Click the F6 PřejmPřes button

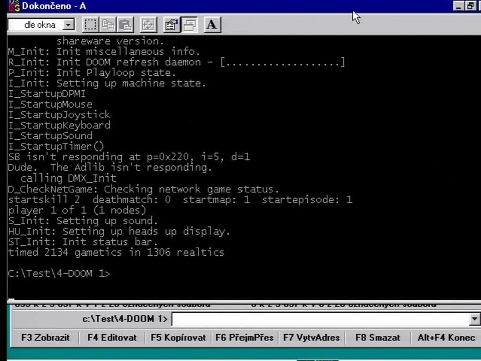[244, 337]
